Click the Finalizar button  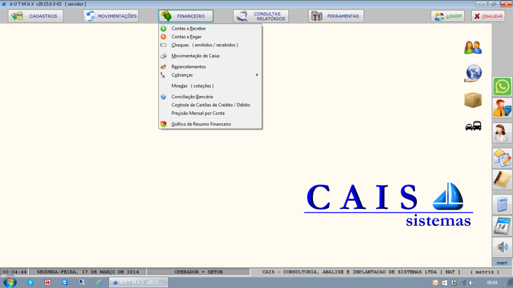click(488, 16)
